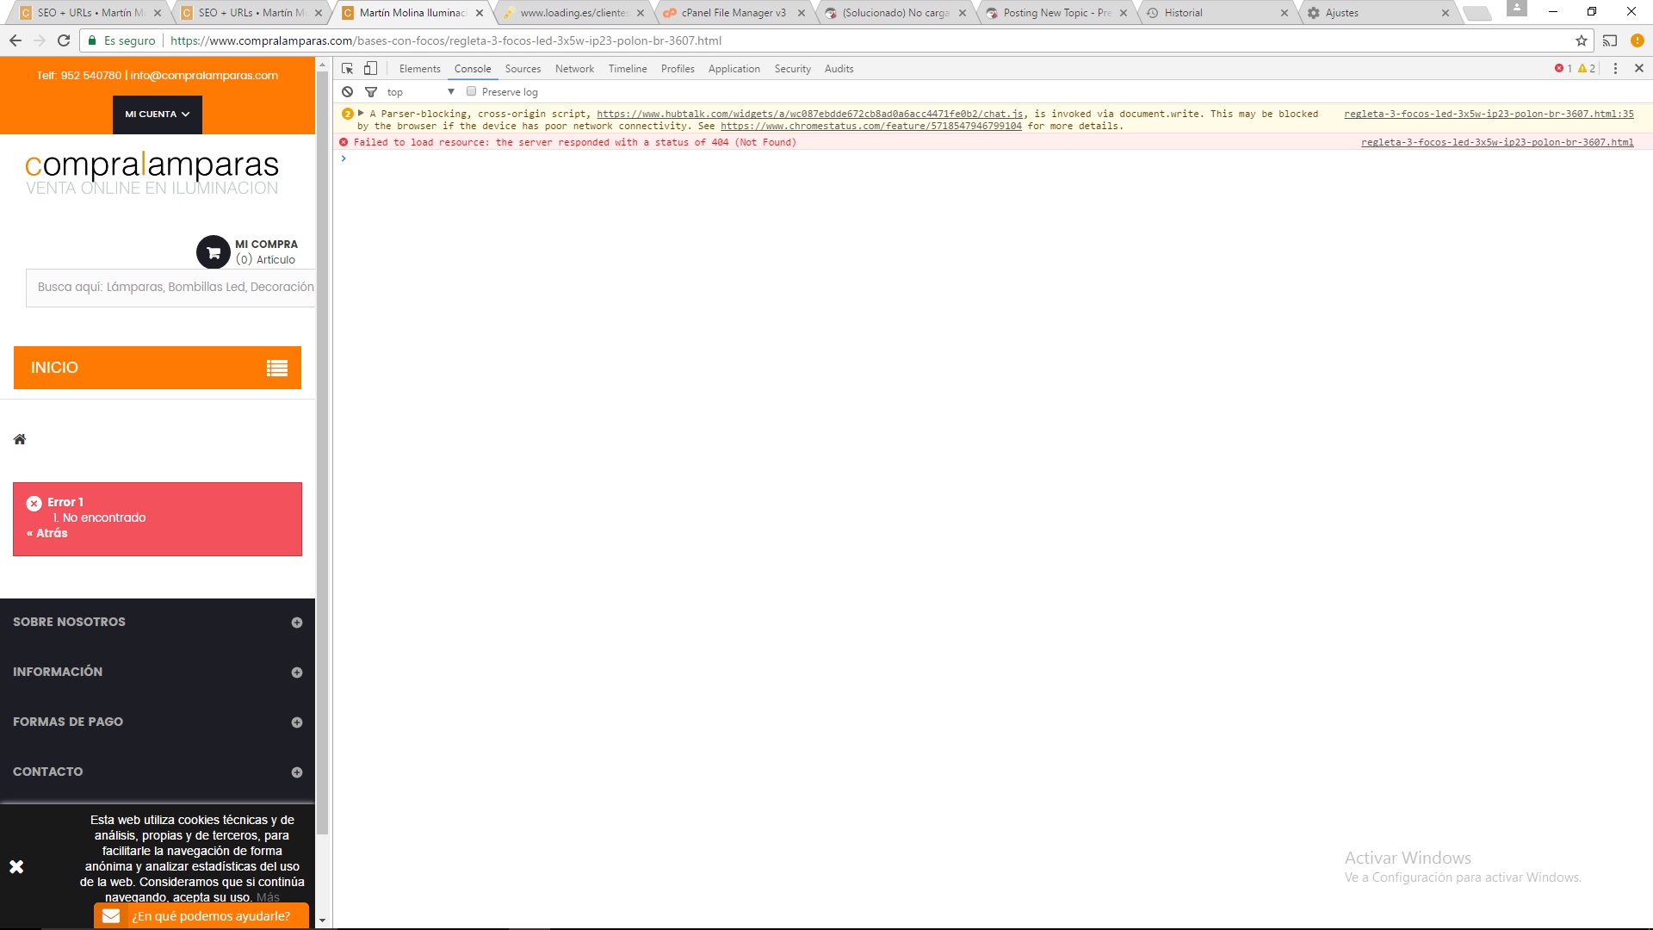Click the shopping cart icon
Screen dimensions: 1653x930
coord(213,252)
